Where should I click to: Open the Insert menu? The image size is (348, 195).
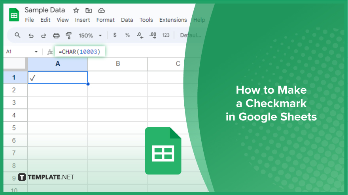(82, 20)
